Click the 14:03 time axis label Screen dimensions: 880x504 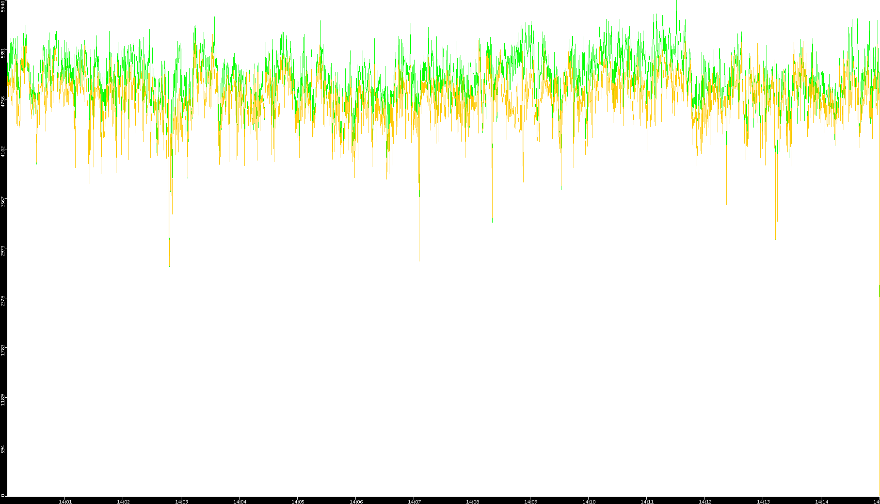[181, 502]
